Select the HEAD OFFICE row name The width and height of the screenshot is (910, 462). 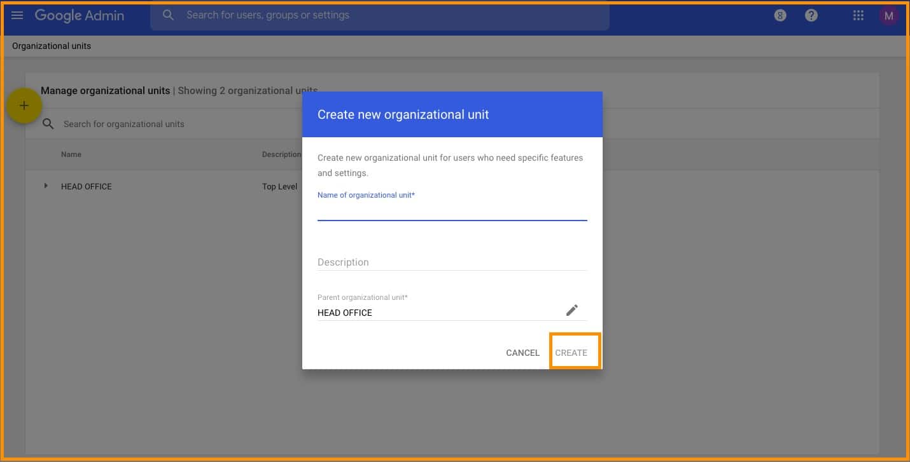click(87, 187)
